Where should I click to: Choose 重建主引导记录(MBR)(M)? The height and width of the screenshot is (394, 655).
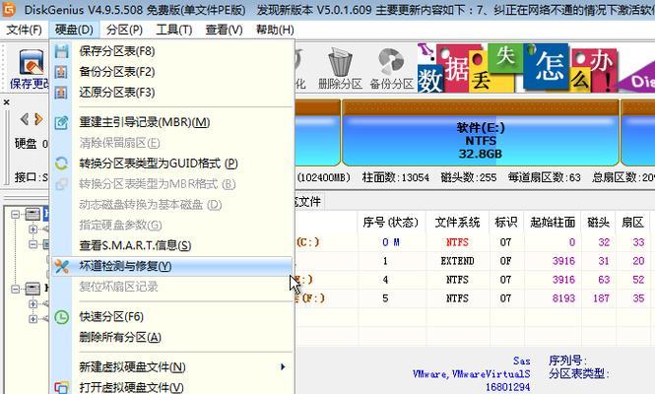(x=172, y=122)
